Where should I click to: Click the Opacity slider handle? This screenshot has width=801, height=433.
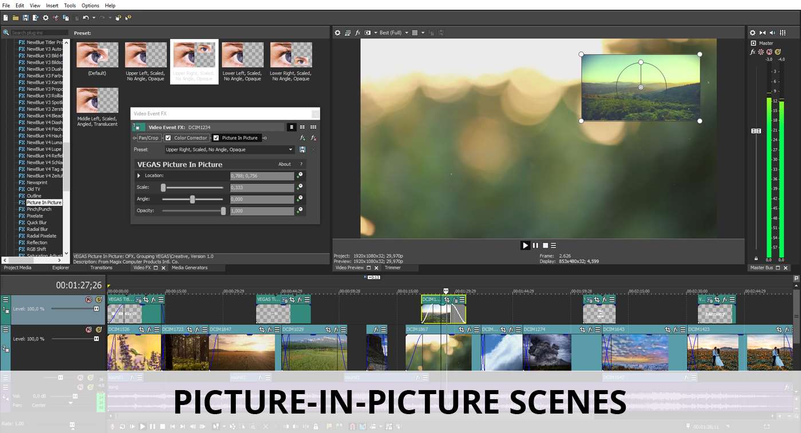tap(223, 210)
